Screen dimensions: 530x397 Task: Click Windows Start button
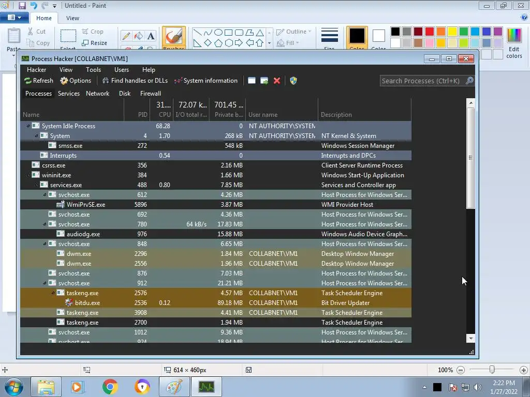13,387
